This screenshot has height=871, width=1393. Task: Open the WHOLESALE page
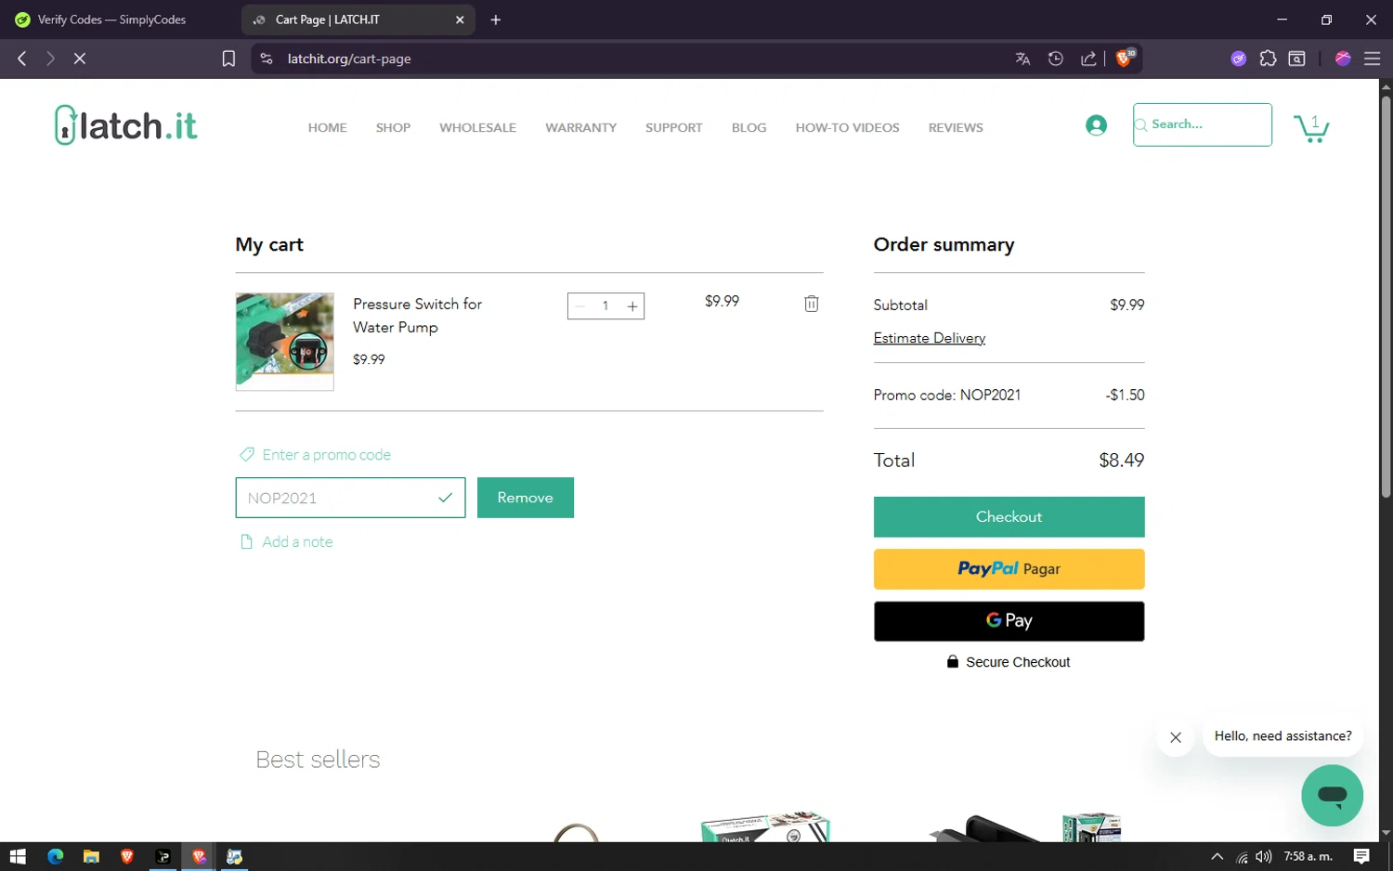[477, 128]
